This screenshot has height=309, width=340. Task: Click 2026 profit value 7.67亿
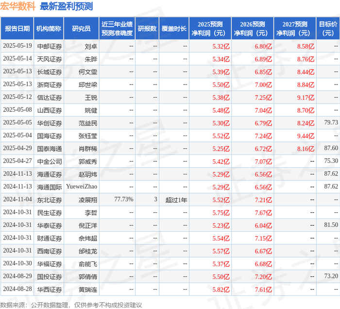click(x=263, y=212)
